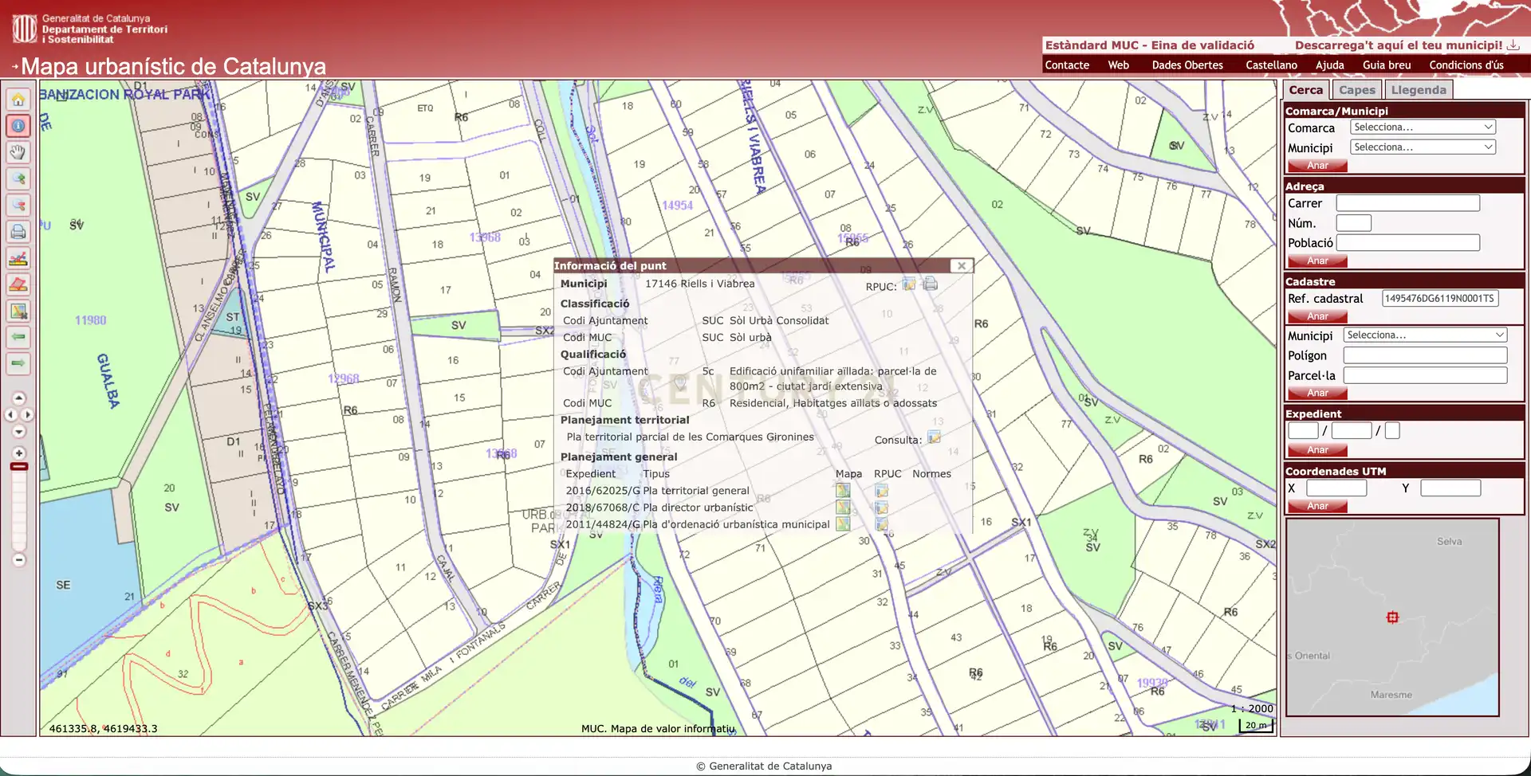The image size is (1531, 776).
Task: Click Descarrega't aquí el teu municipi link
Action: [1399, 45]
